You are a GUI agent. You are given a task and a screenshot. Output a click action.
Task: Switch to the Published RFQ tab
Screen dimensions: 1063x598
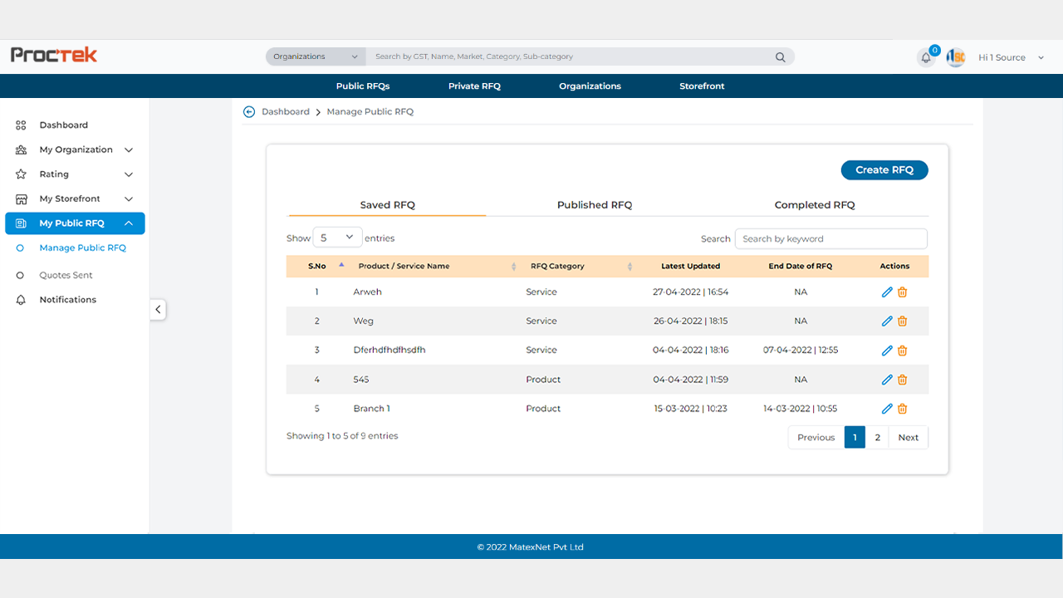click(x=595, y=205)
